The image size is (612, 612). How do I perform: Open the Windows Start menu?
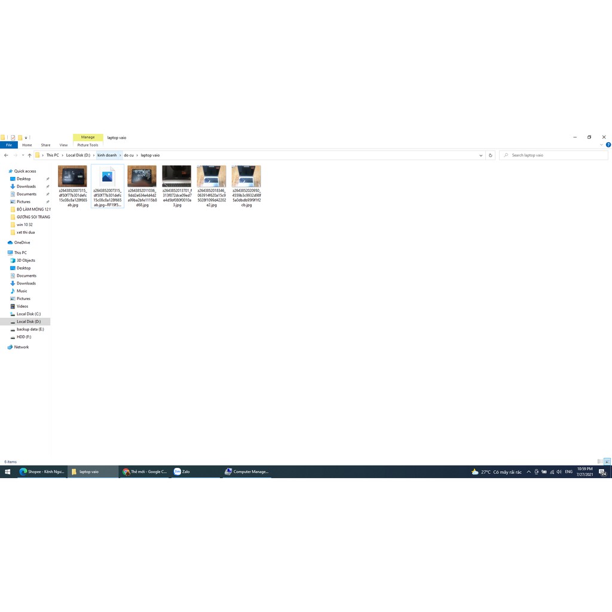(x=7, y=472)
